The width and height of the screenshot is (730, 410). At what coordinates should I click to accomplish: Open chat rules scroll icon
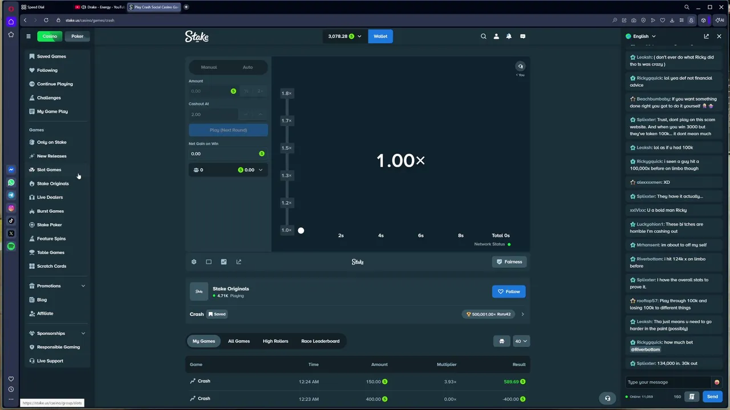692,396
